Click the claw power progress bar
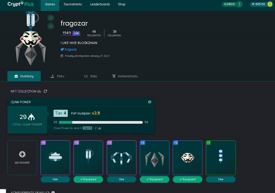Viewport: 275px width, 193px height. point(101,122)
